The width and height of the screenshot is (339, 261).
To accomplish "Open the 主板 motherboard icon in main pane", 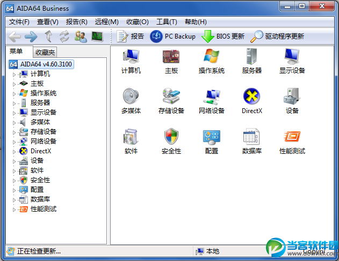I will pos(171,56).
